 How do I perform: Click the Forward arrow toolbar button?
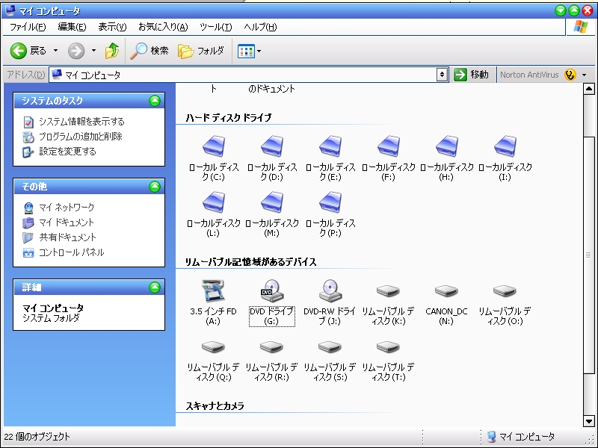coord(76,51)
